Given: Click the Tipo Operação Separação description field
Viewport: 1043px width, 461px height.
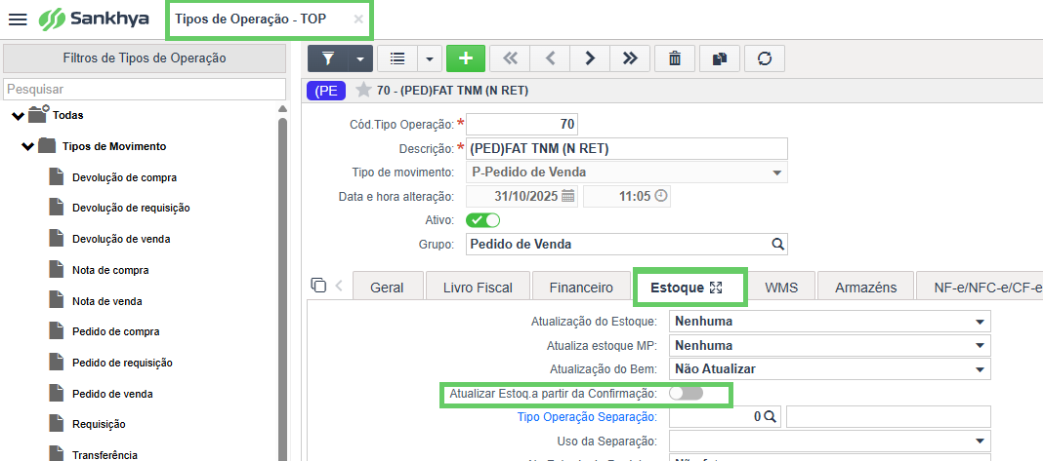Looking at the screenshot, I should tap(889, 417).
